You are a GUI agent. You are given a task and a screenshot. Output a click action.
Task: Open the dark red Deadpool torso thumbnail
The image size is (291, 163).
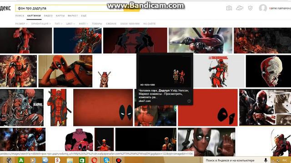click(x=135, y=40)
